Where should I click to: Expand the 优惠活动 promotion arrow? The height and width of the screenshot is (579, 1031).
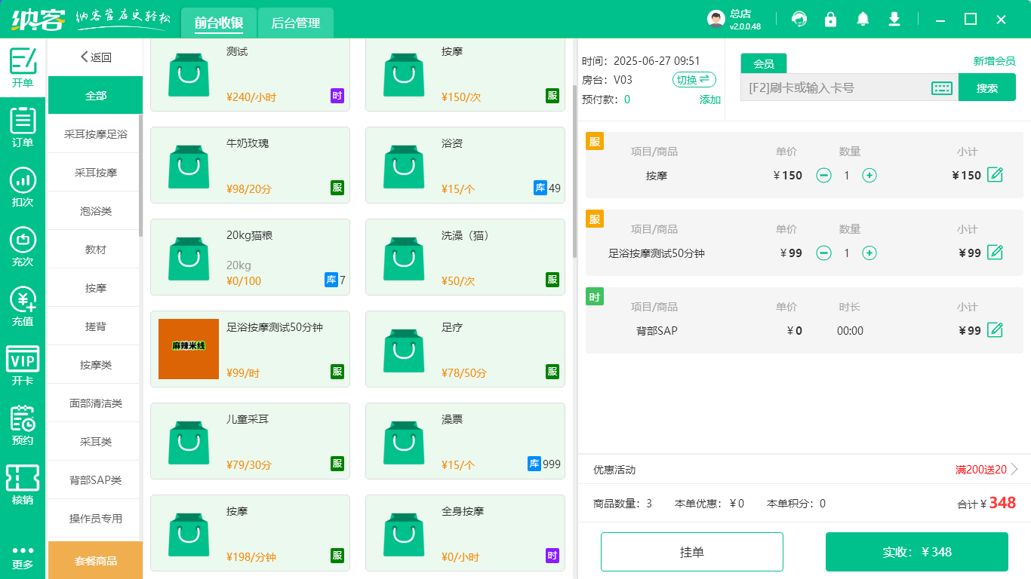point(1014,469)
